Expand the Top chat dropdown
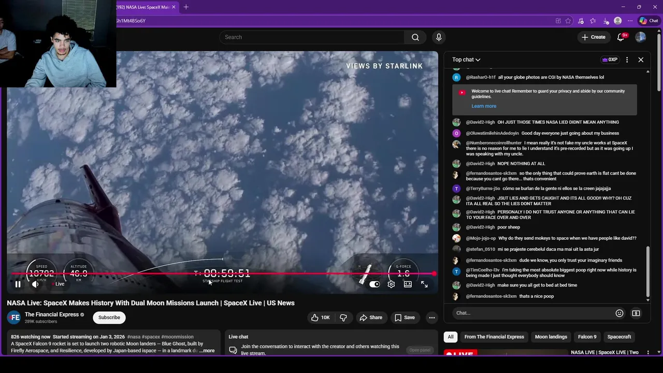Screen dimensions: 663x373 click(x=466, y=60)
